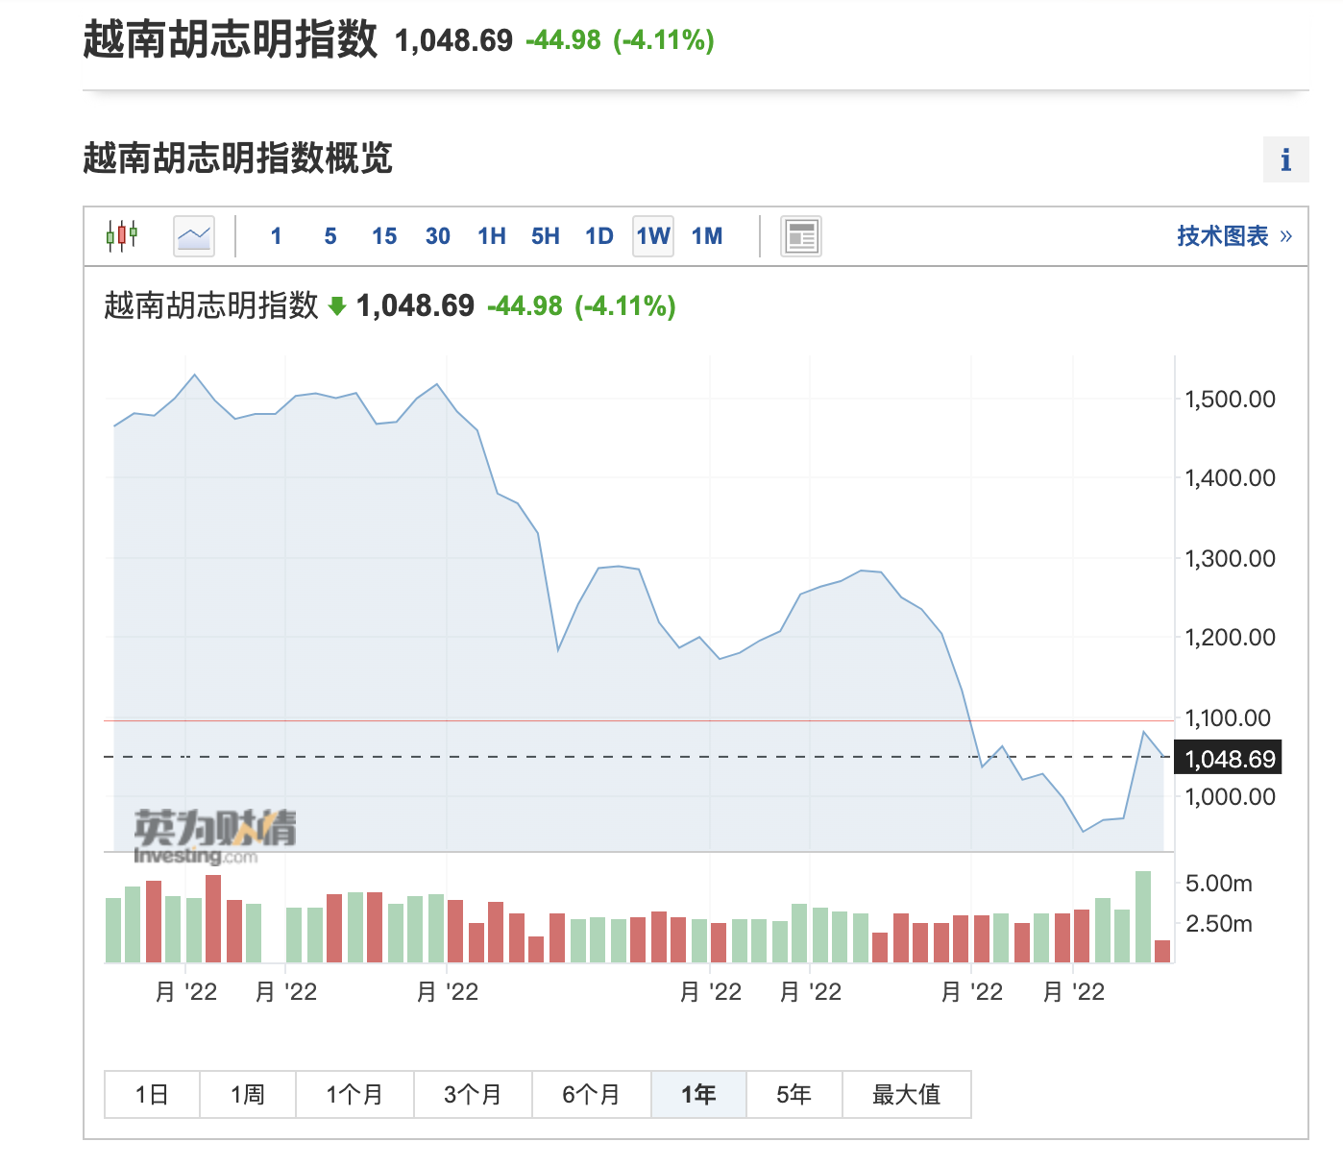Set interval to 5 minutes
This screenshot has height=1166, width=1343.
[330, 236]
